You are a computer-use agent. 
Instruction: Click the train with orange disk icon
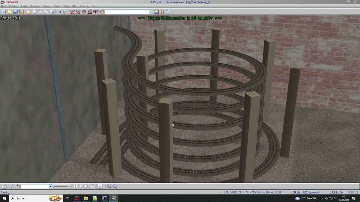point(102,12)
